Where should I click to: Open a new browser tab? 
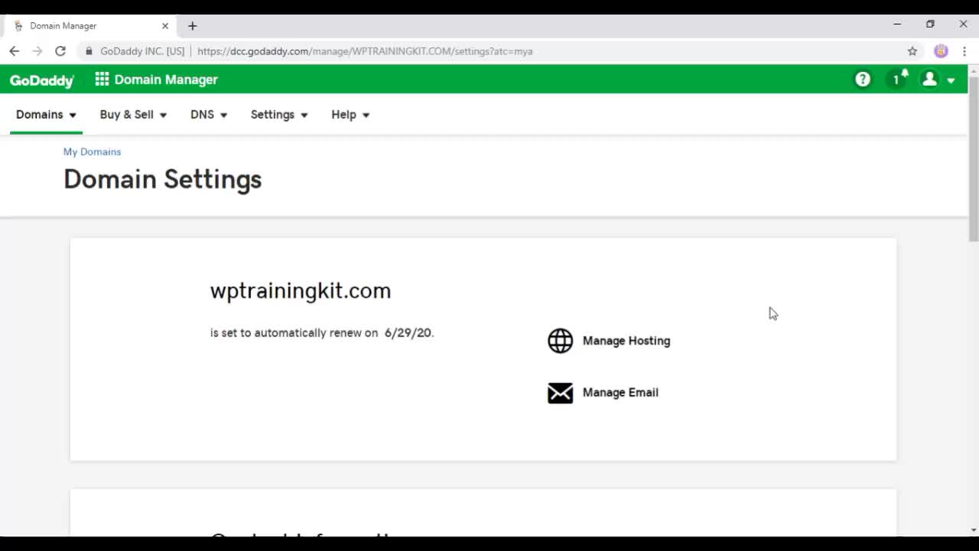coord(192,26)
